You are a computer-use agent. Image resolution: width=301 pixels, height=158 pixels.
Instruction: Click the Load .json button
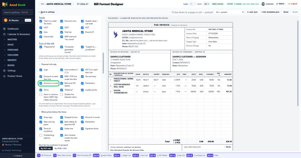tap(252, 12)
